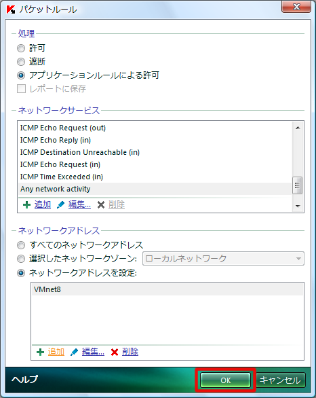Select すべてのネットワークアドレス radio option
This screenshot has height=398, width=316.
point(21,245)
